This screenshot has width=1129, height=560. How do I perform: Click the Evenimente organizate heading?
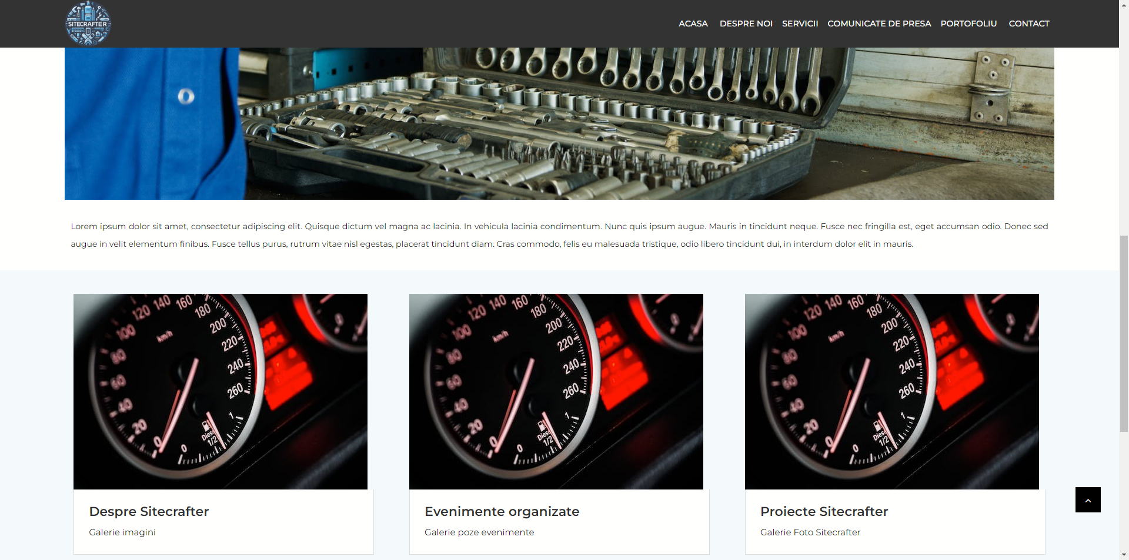pos(502,511)
